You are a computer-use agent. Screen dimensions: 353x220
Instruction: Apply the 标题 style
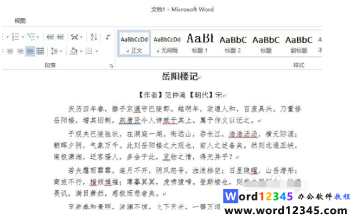[266, 43]
